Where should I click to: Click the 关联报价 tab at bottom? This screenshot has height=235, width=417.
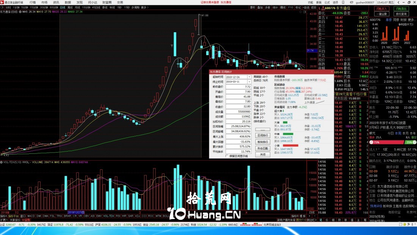point(15,220)
